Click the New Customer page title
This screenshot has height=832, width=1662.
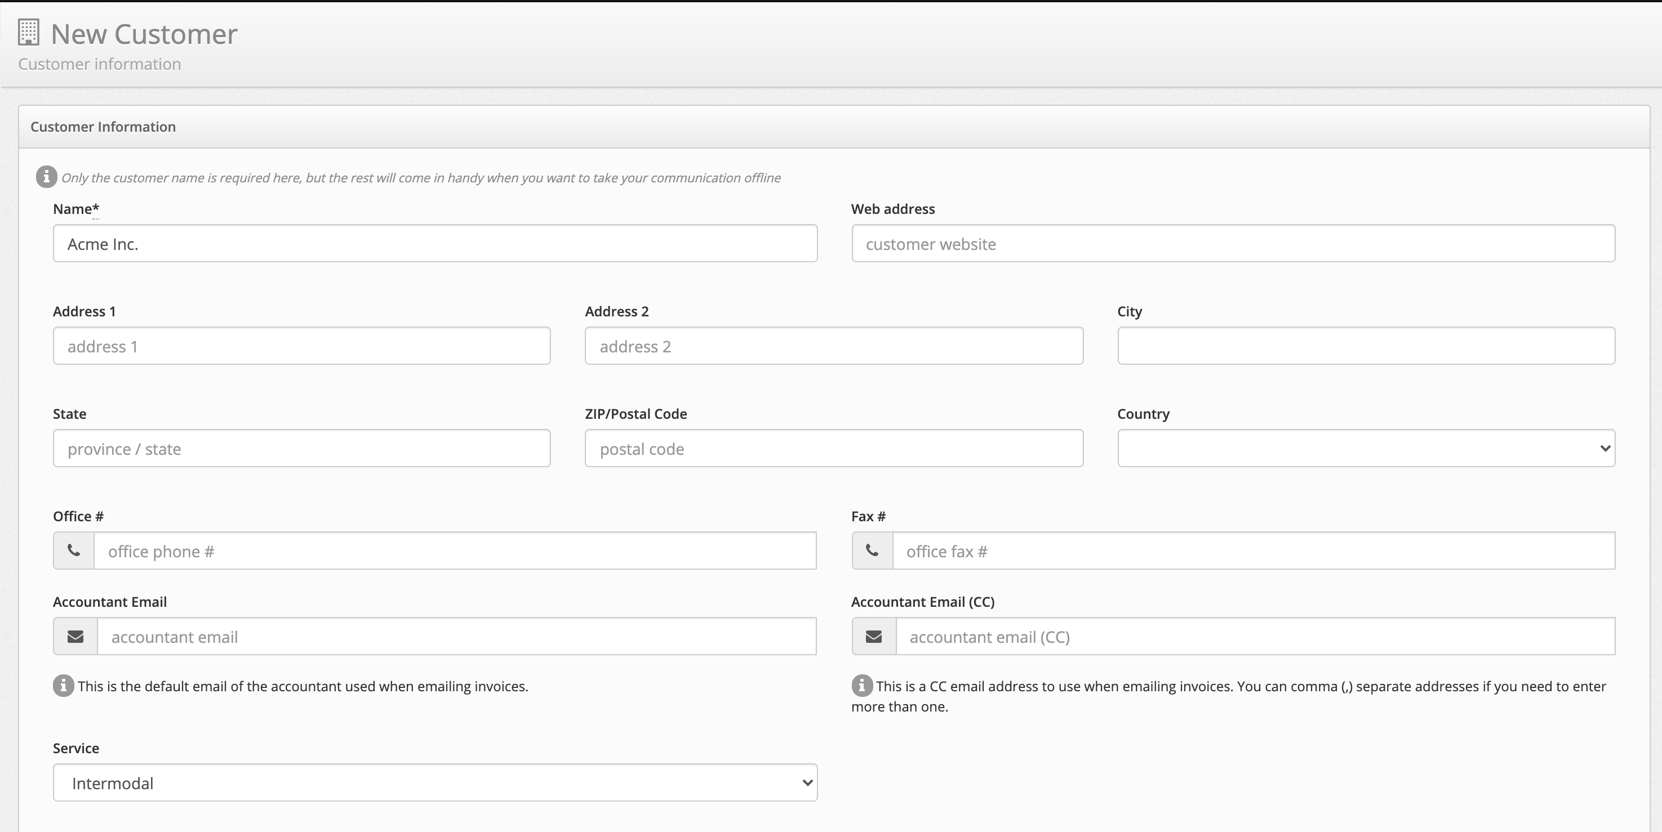click(144, 34)
